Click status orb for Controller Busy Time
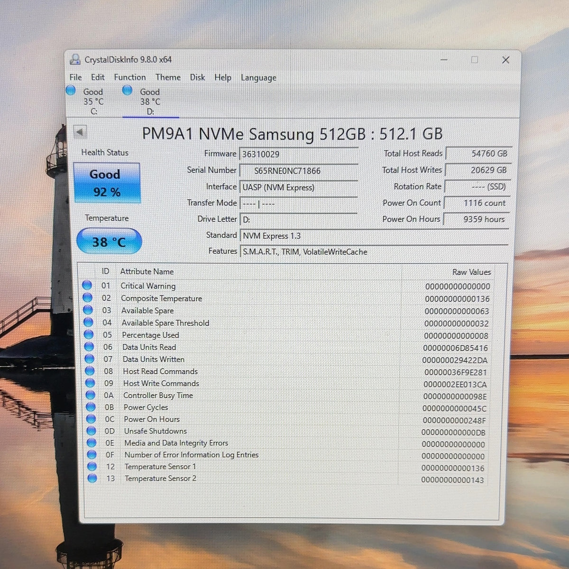 click(x=91, y=395)
